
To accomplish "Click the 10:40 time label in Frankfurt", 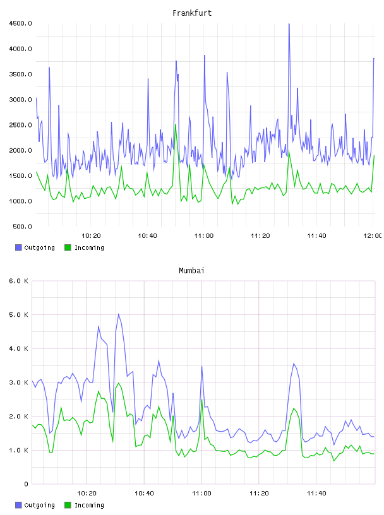I will (x=147, y=236).
